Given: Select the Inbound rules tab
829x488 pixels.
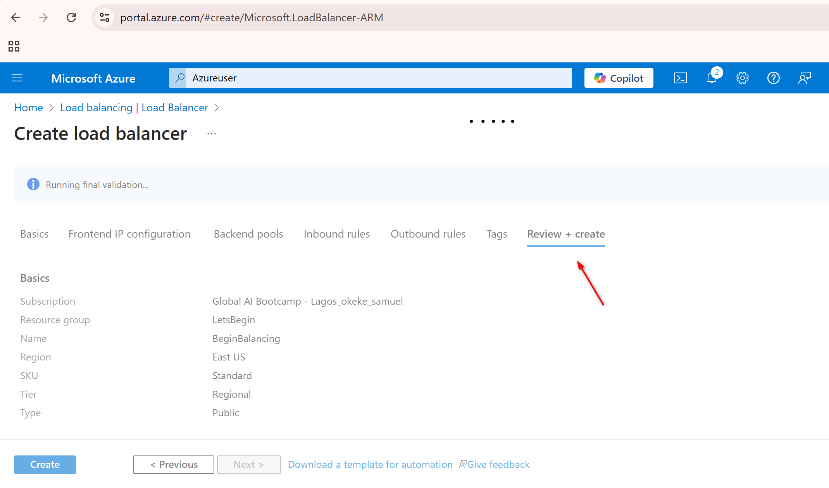Looking at the screenshot, I should (337, 234).
